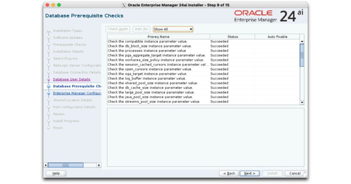Select the Installation Types step

coord(68,30)
